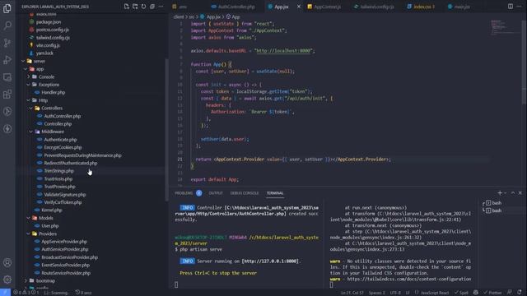Create a new file in Explorer
This screenshot has height=296, width=527.
coord(126,7)
